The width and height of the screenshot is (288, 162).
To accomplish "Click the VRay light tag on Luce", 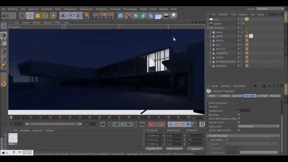I will [x=247, y=19].
